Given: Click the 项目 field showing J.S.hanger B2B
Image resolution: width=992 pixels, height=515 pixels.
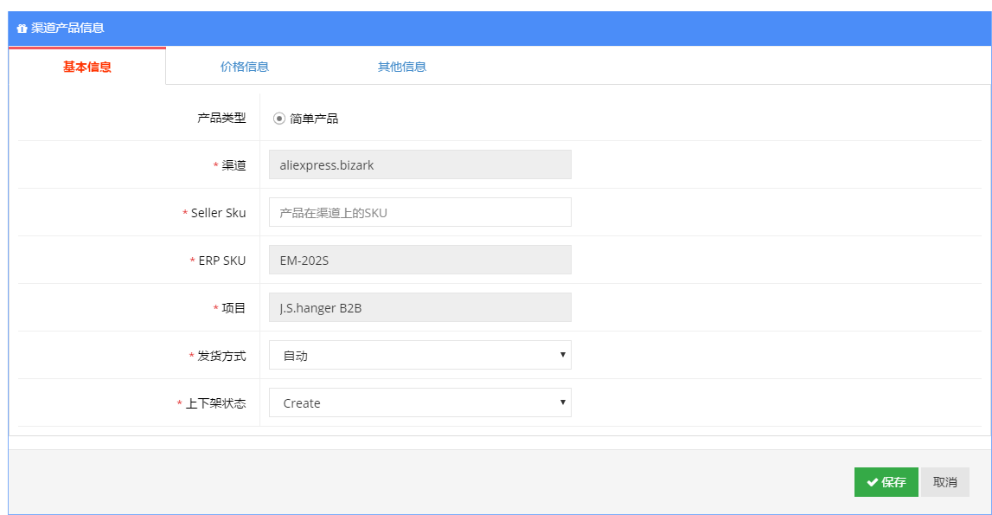Looking at the screenshot, I should [x=420, y=307].
